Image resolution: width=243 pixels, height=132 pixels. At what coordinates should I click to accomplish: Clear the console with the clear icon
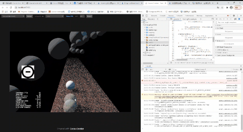146,70
